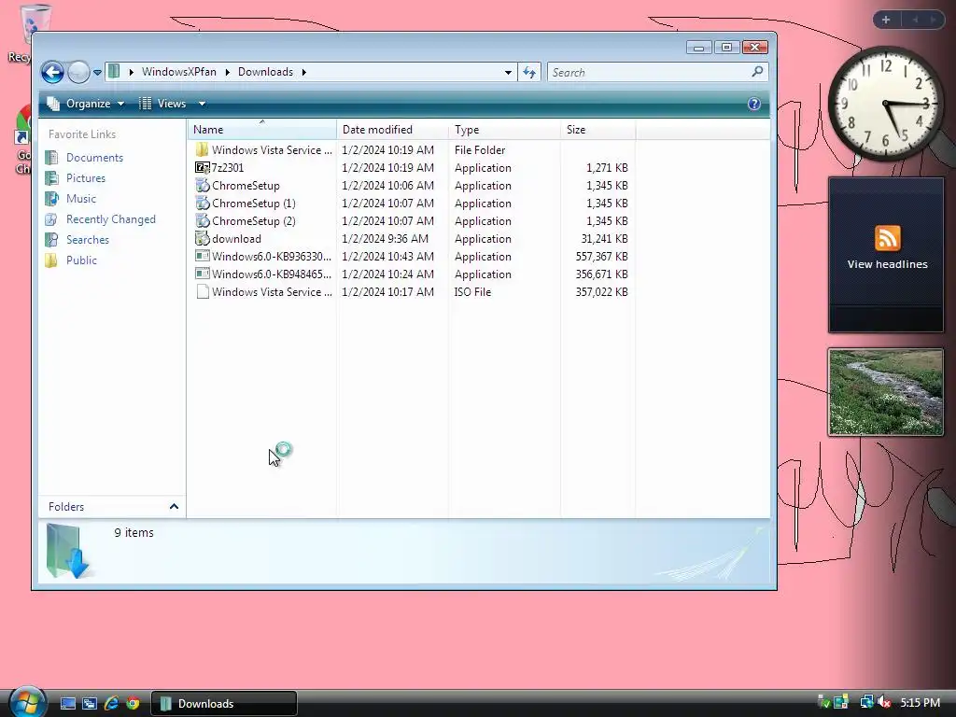The image size is (956, 717).
Task: Click the Documents icon in the sidebar
Action: [x=52, y=157]
